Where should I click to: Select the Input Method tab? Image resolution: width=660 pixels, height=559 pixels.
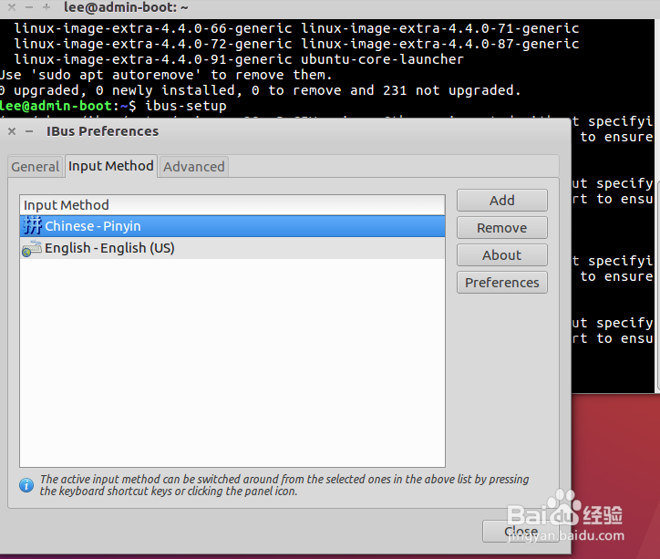111,166
